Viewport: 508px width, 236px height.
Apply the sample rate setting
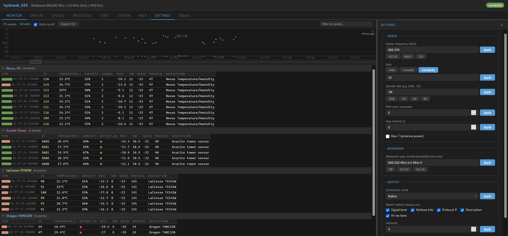tap(487, 92)
